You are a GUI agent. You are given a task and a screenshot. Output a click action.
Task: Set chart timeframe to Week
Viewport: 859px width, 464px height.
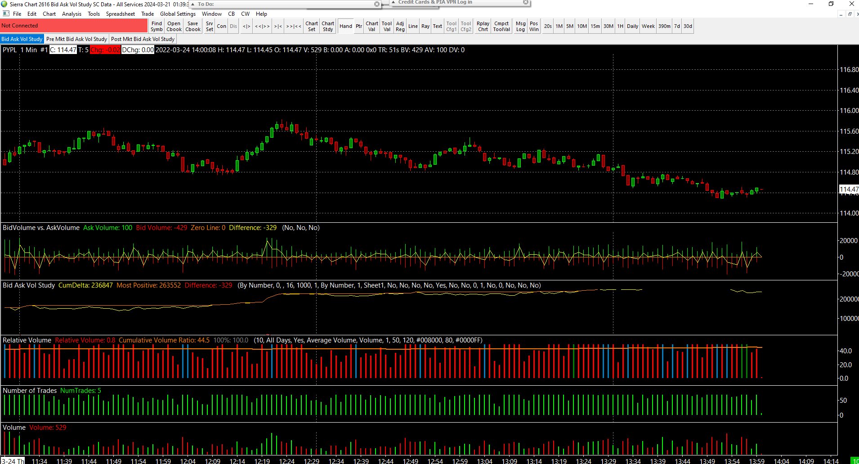tap(649, 26)
